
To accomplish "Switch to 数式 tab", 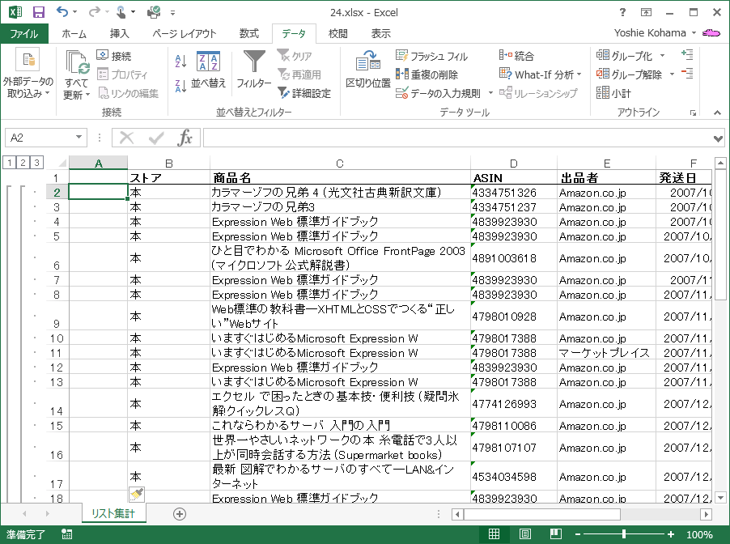I will [x=249, y=33].
